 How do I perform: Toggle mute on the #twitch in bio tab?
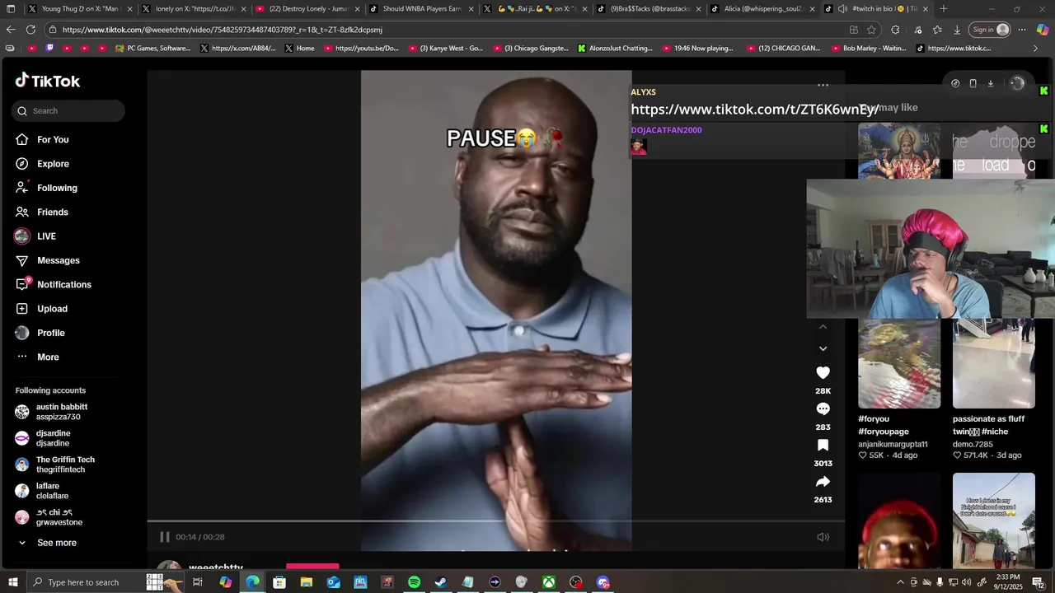tap(842, 9)
